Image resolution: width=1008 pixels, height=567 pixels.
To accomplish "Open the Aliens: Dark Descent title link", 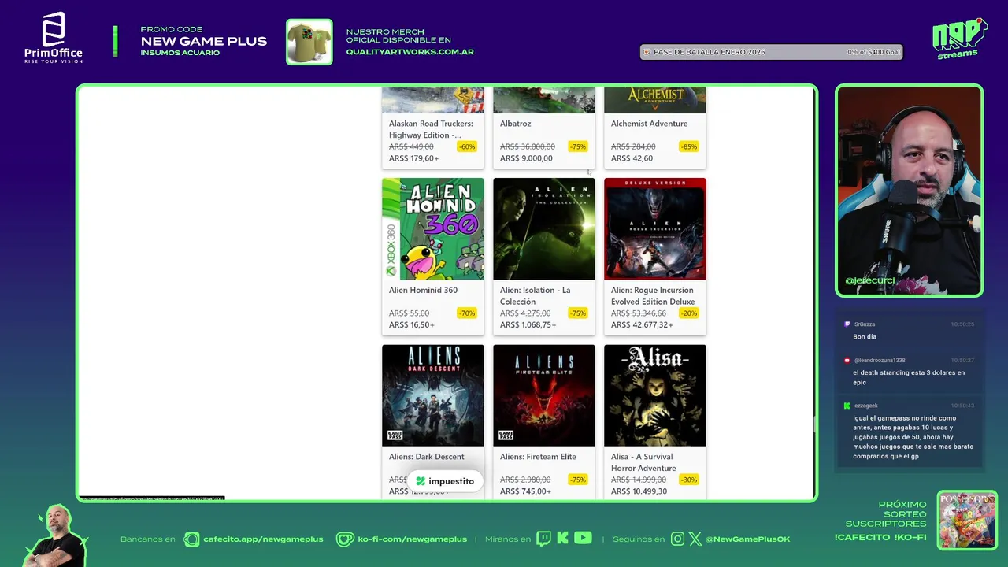I will 426,457.
